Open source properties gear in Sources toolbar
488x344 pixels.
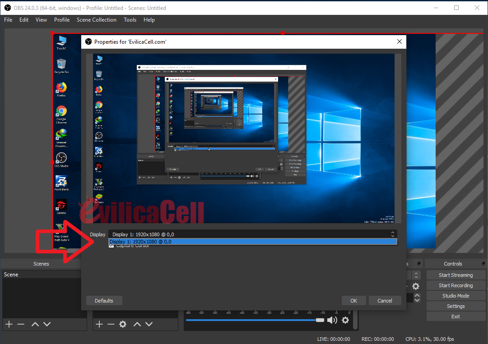click(x=123, y=325)
